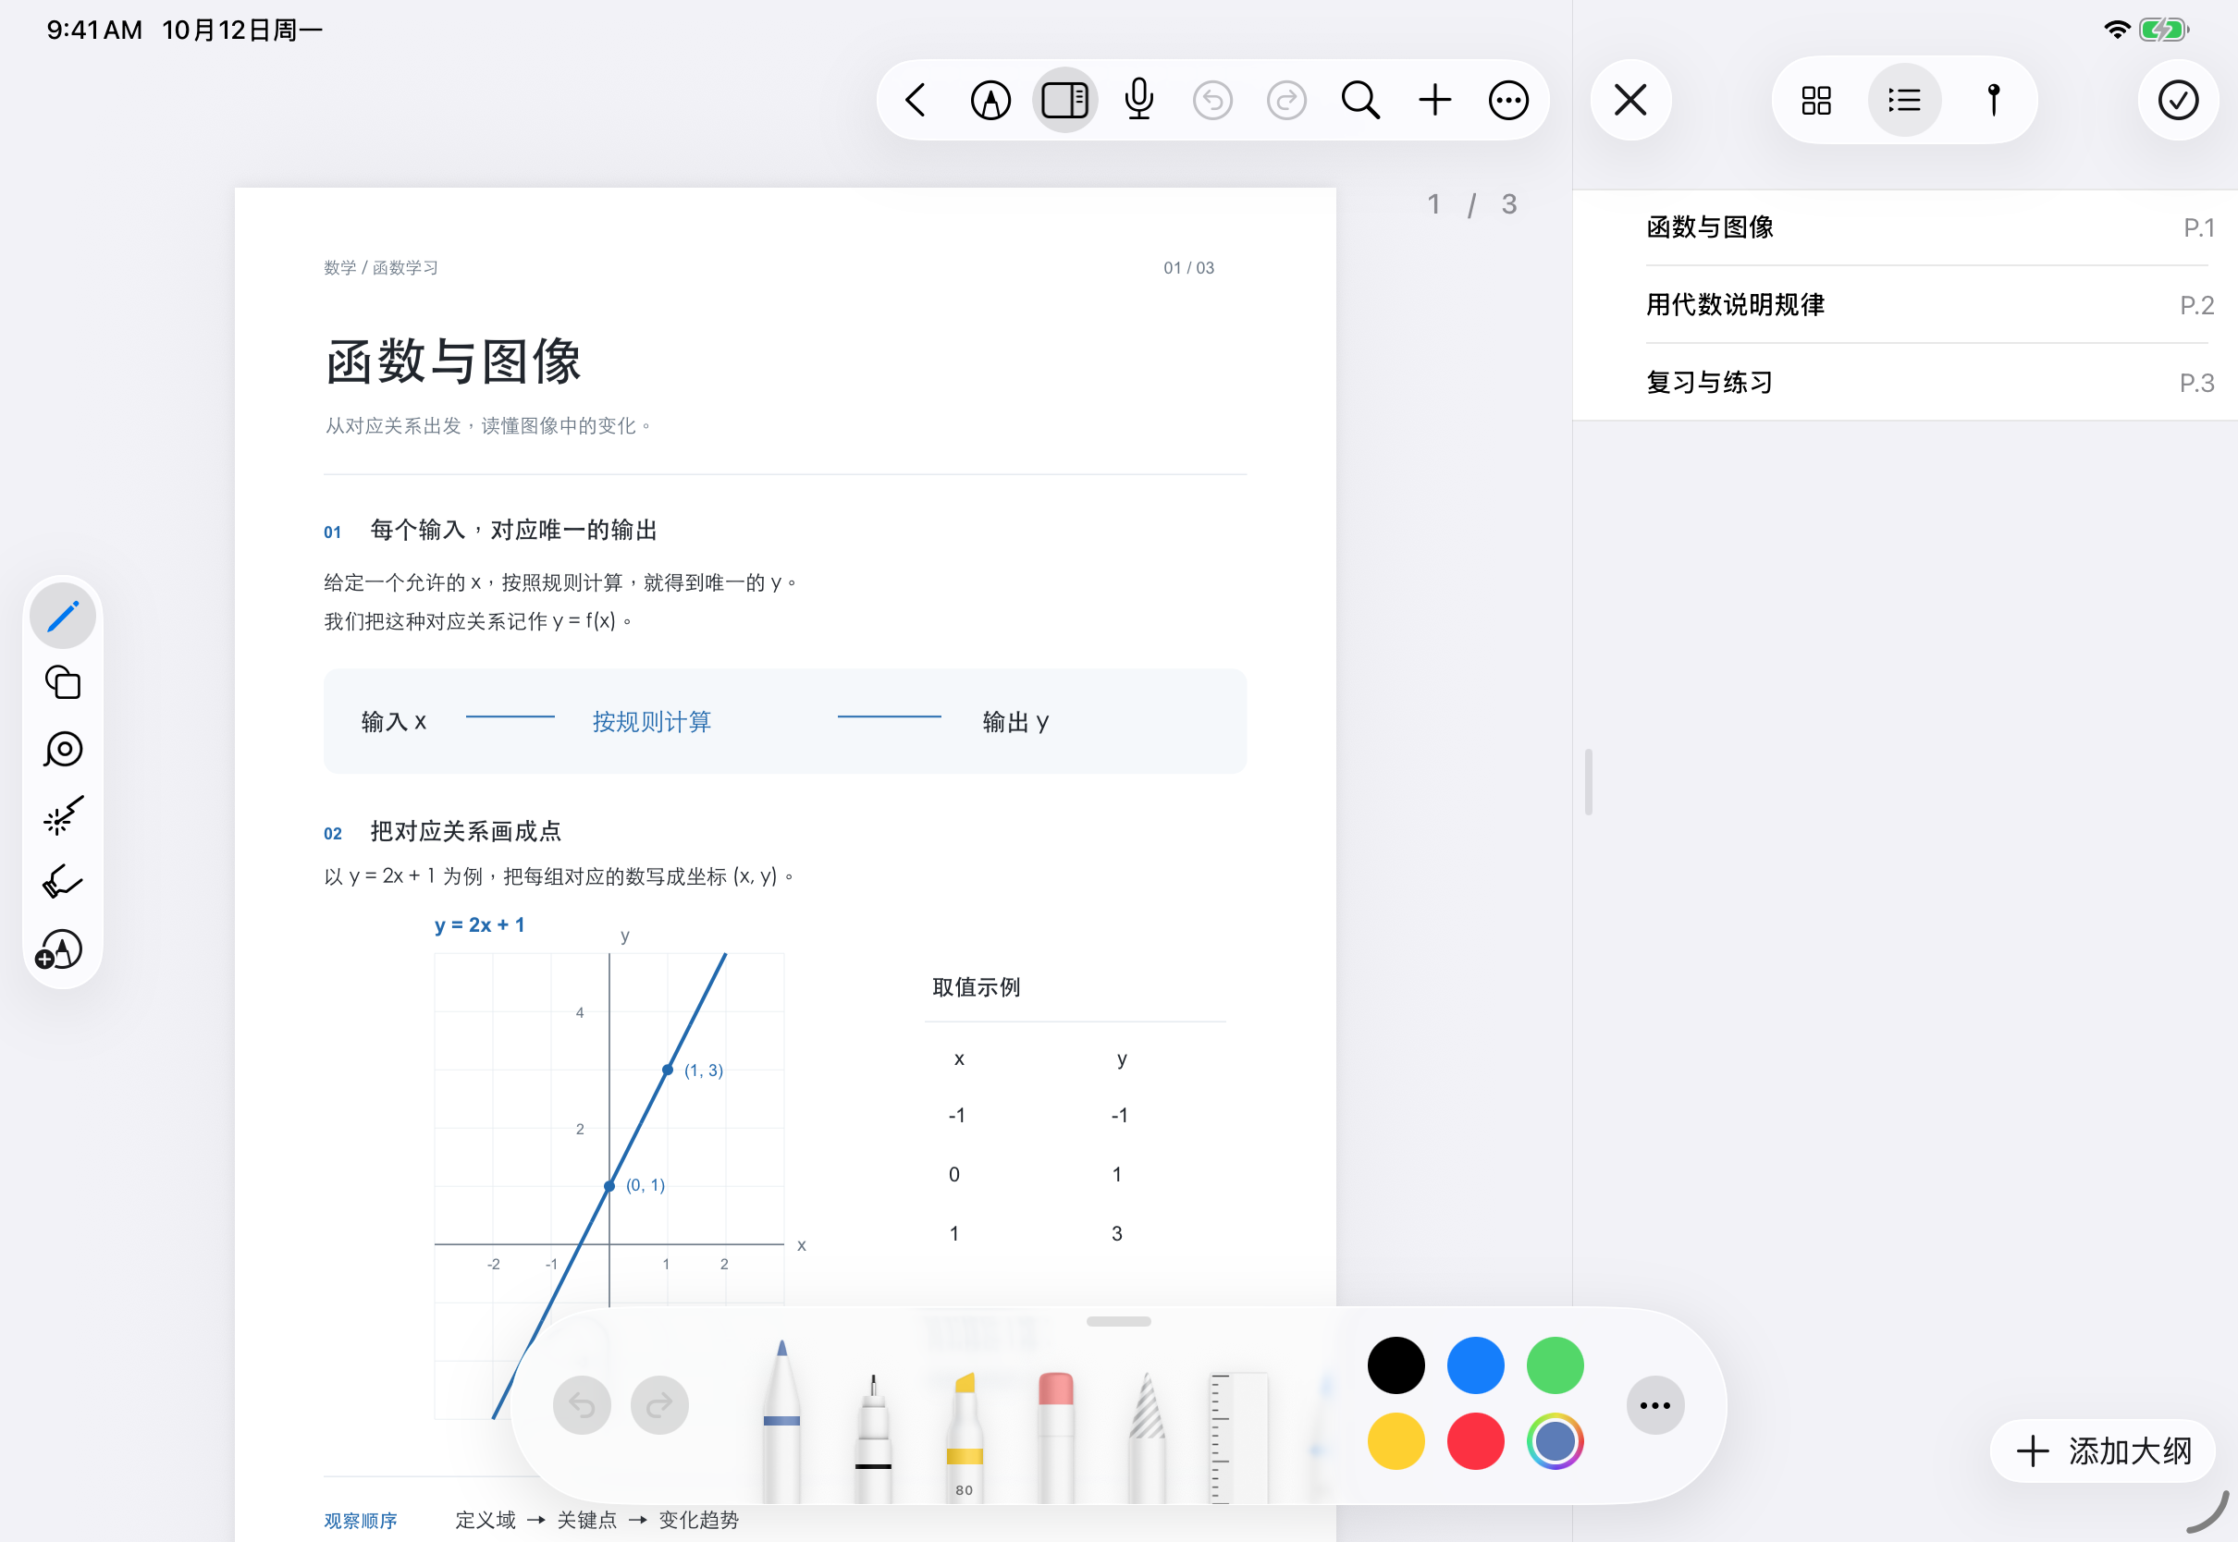The width and height of the screenshot is (2238, 1542).
Task: Go back using the left chevron
Action: click(x=916, y=101)
